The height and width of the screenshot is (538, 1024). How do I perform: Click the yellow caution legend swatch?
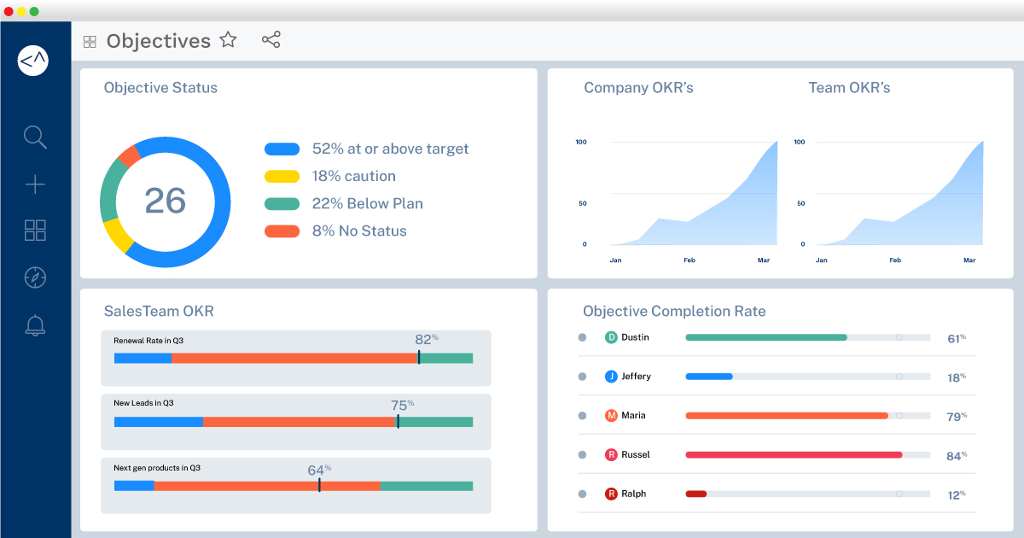[282, 177]
